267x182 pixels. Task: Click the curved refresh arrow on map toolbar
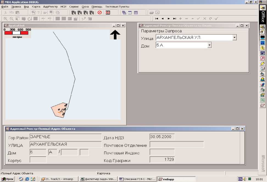30,19
